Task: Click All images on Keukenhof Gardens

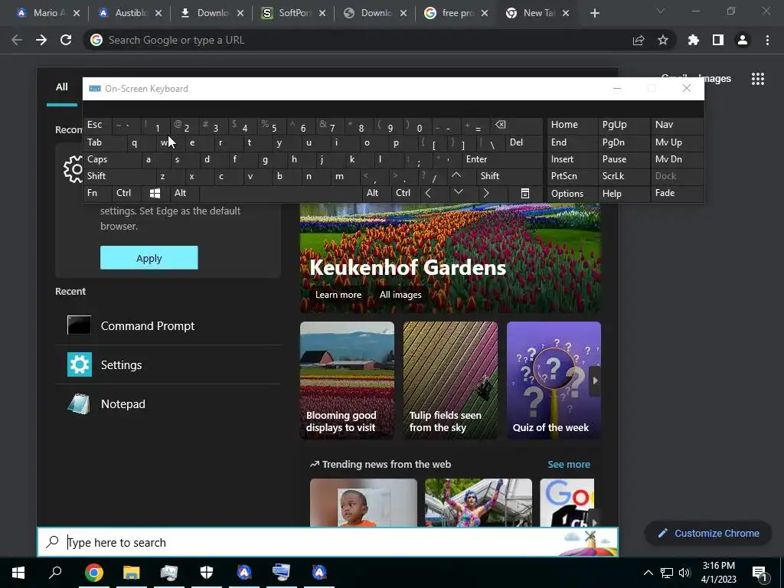Action: pyautogui.click(x=400, y=295)
